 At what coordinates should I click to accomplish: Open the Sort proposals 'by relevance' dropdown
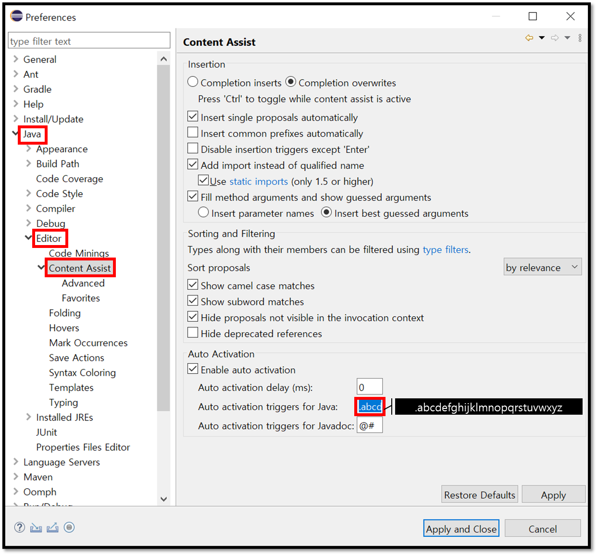click(543, 267)
